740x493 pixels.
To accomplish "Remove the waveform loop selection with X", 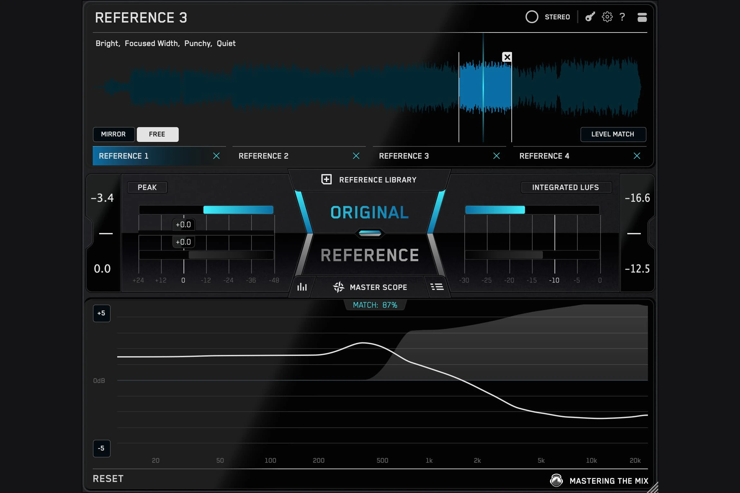I will tap(507, 57).
